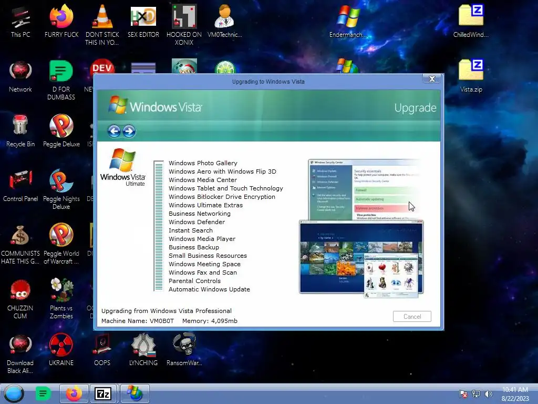Image resolution: width=538 pixels, height=404 pixels.
Task: Click the Windows Vista Ultimate logo
Action: 123,167
